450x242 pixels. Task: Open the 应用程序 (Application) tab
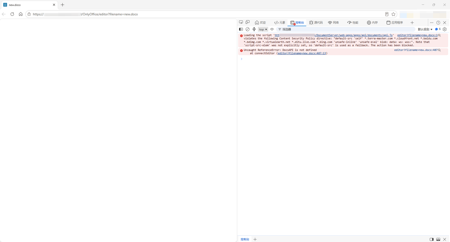click(394, 23)
